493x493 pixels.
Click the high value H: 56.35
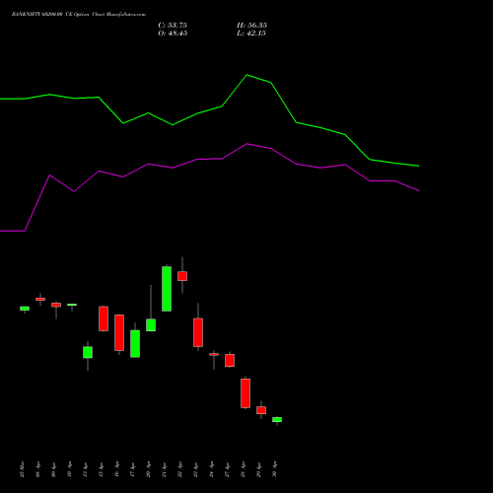click(x=251, y=25)
